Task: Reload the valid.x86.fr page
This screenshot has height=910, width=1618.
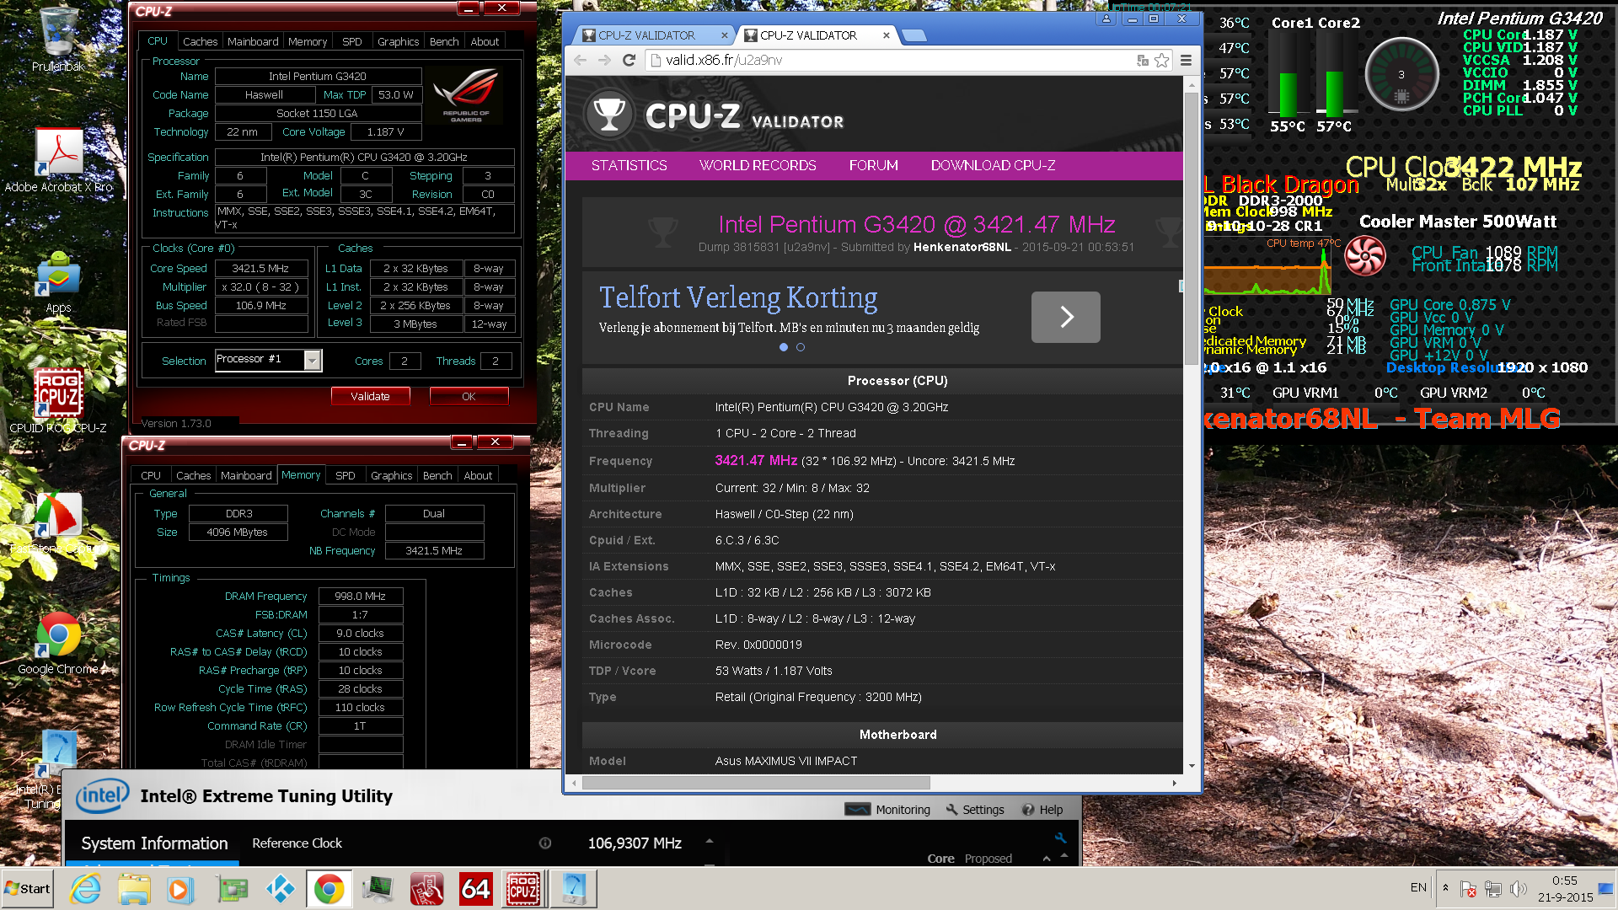Action: tap(629, 60)
